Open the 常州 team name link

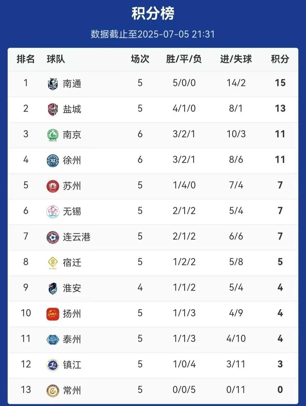pyautogui.click(x=72, y=391)
